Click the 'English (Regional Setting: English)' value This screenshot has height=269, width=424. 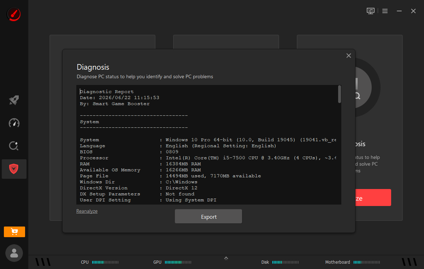(221, 146)
